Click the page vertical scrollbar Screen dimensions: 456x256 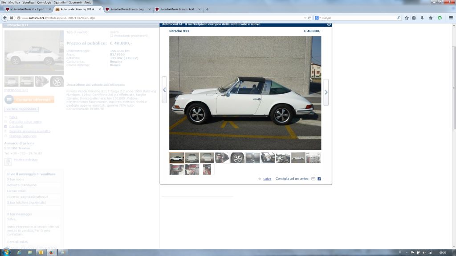[x=454, y=87]
